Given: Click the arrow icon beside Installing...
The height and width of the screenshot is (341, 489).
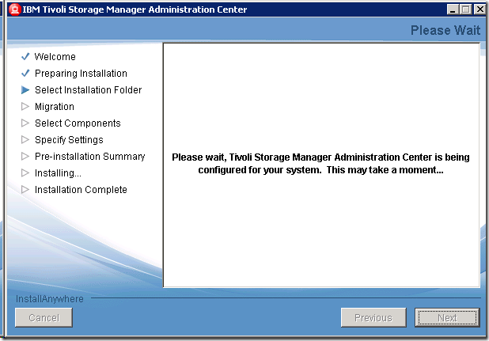Looking at the screenshot, I should (x=25, y=173).
